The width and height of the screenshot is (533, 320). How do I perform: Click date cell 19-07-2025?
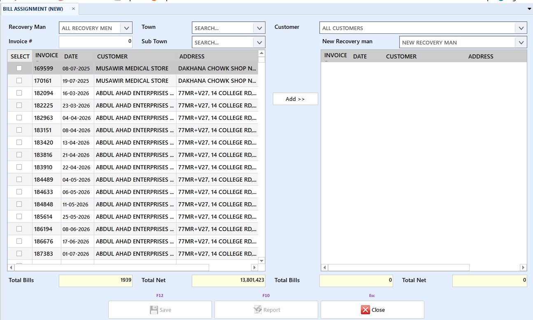pyautogui.click(x=77, y=81)
